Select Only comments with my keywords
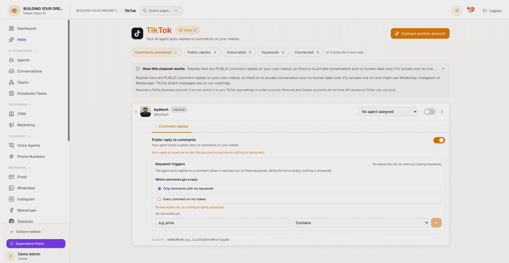This screenshot has height=263, width=509. tap(299, 189)
